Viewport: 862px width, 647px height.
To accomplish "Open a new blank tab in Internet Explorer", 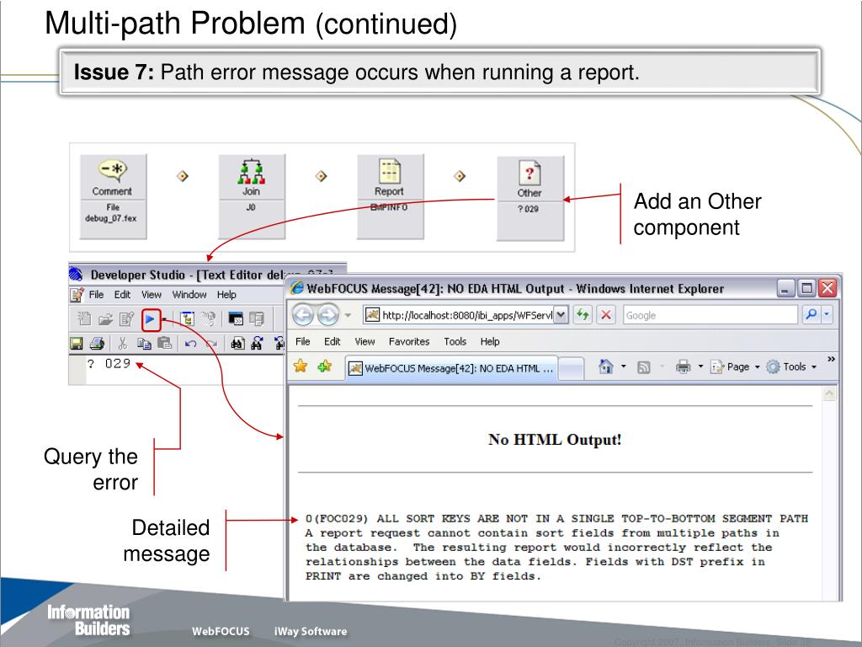I will pyautogui.click(x=571, y=369).
